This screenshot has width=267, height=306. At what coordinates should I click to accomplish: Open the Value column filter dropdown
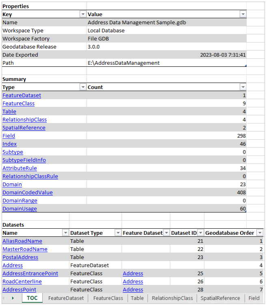[243, 14]
